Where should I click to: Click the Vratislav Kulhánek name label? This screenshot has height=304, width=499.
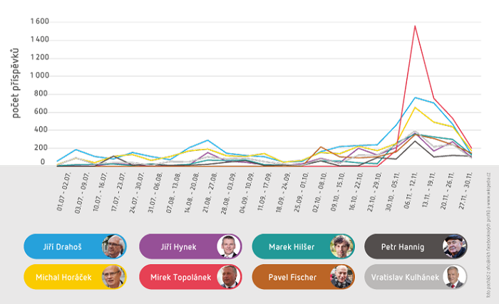pyautogui.click(x=403, y=276)
